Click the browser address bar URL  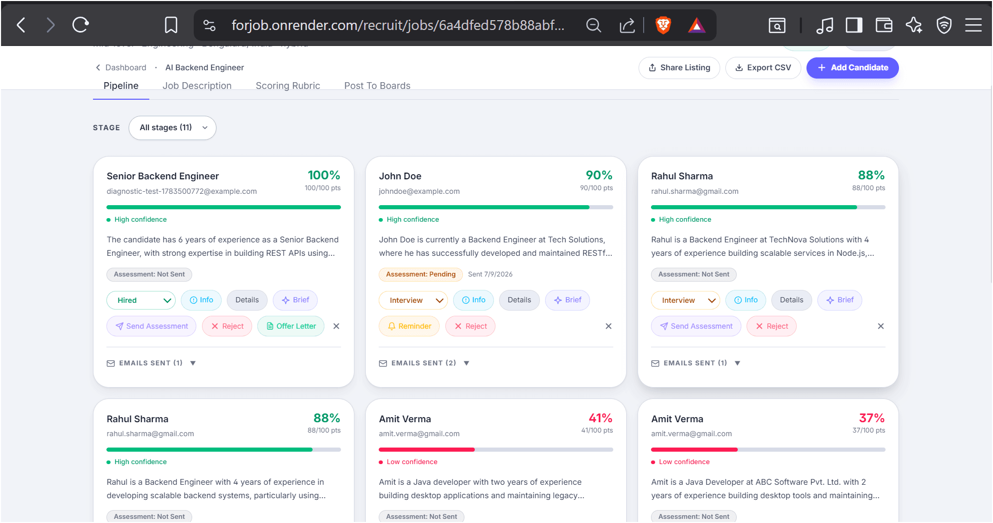point(398,25)
